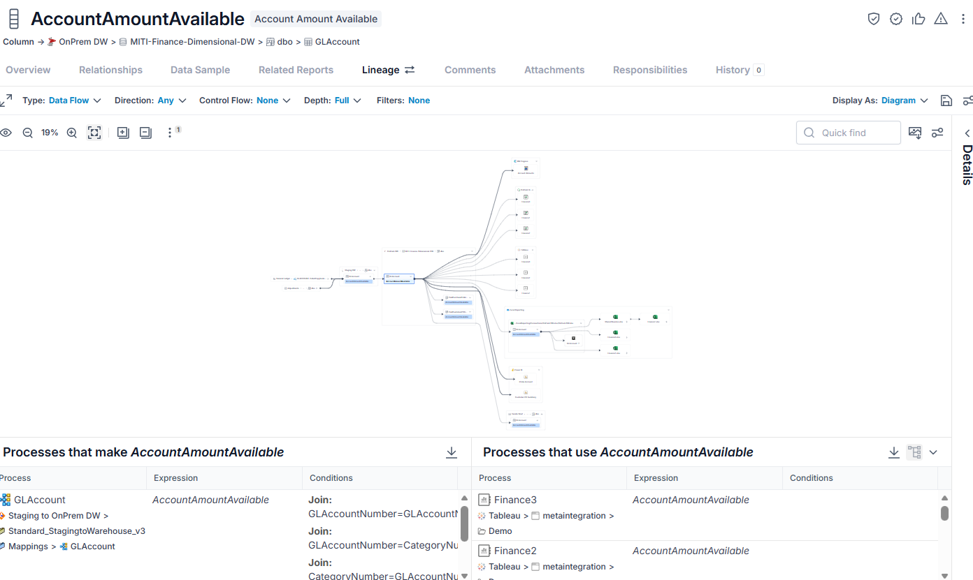Click the collapse all nodes icon
The image size is (973, 580).
[x=145, y=133]
